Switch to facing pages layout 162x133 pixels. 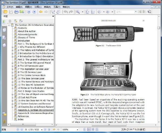coord(93,129)
